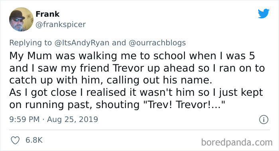Visit the @ourrachblogs profile mention

click(x=157, y=43)
